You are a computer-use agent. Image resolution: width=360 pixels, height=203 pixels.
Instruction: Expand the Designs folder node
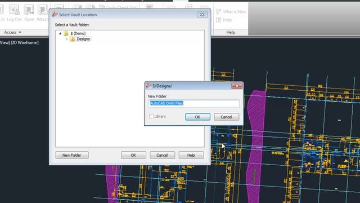pos(66,39)
